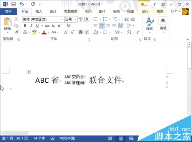Open the 文件 file menu

pos(8,11)
